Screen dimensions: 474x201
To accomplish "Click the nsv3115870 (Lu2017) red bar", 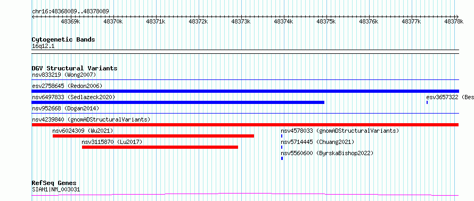I will [x=160, y=147].
